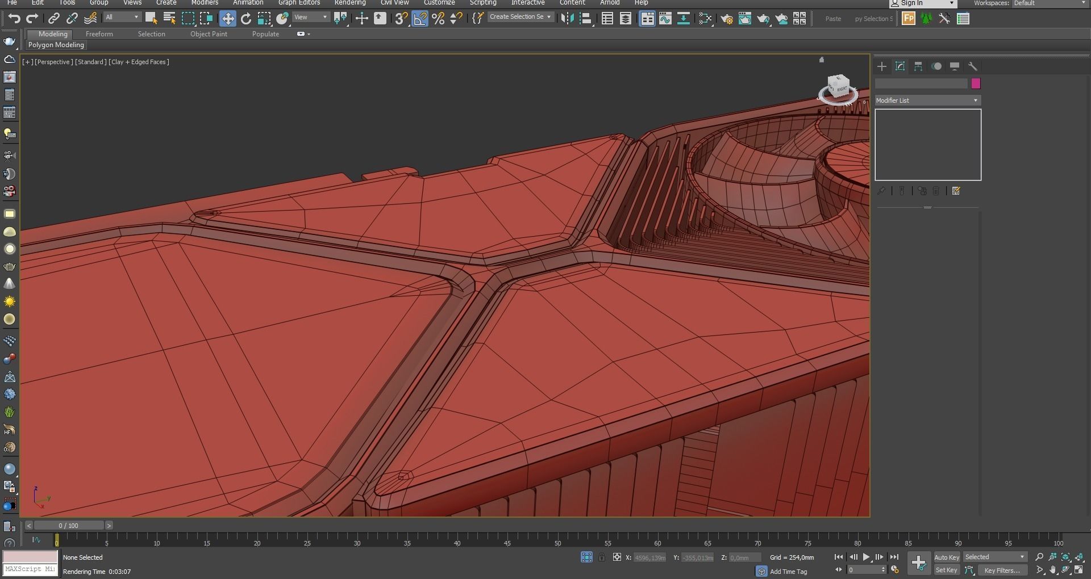Click the Render Production teapot icon

763,19
